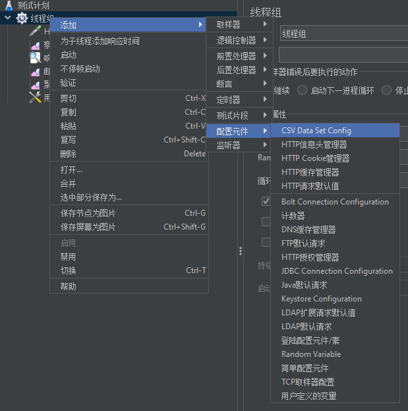This screenshot has width=408, height=411.
Task: Select 切换 menu entry
Action: (129, 270)
